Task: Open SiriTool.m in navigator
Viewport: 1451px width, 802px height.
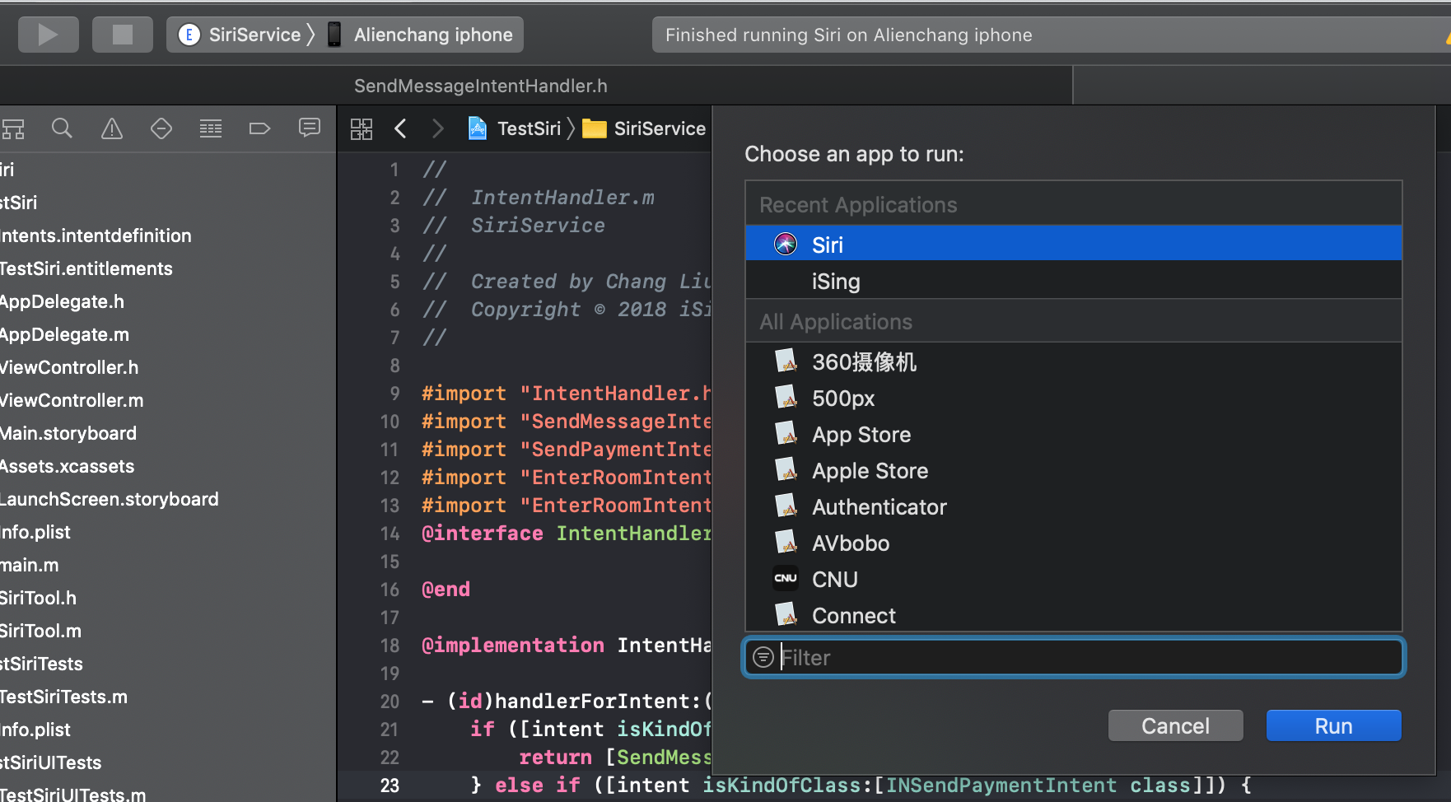Action: point(40,631)
